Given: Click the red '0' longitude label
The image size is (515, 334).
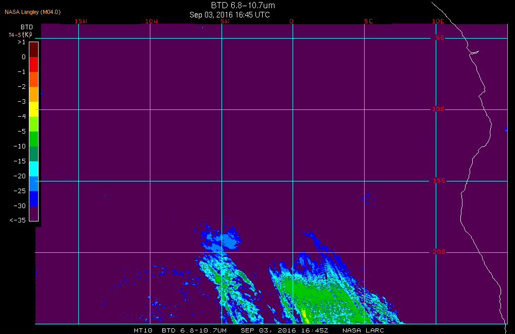Looking at the screenshot, I should (291, 21).
